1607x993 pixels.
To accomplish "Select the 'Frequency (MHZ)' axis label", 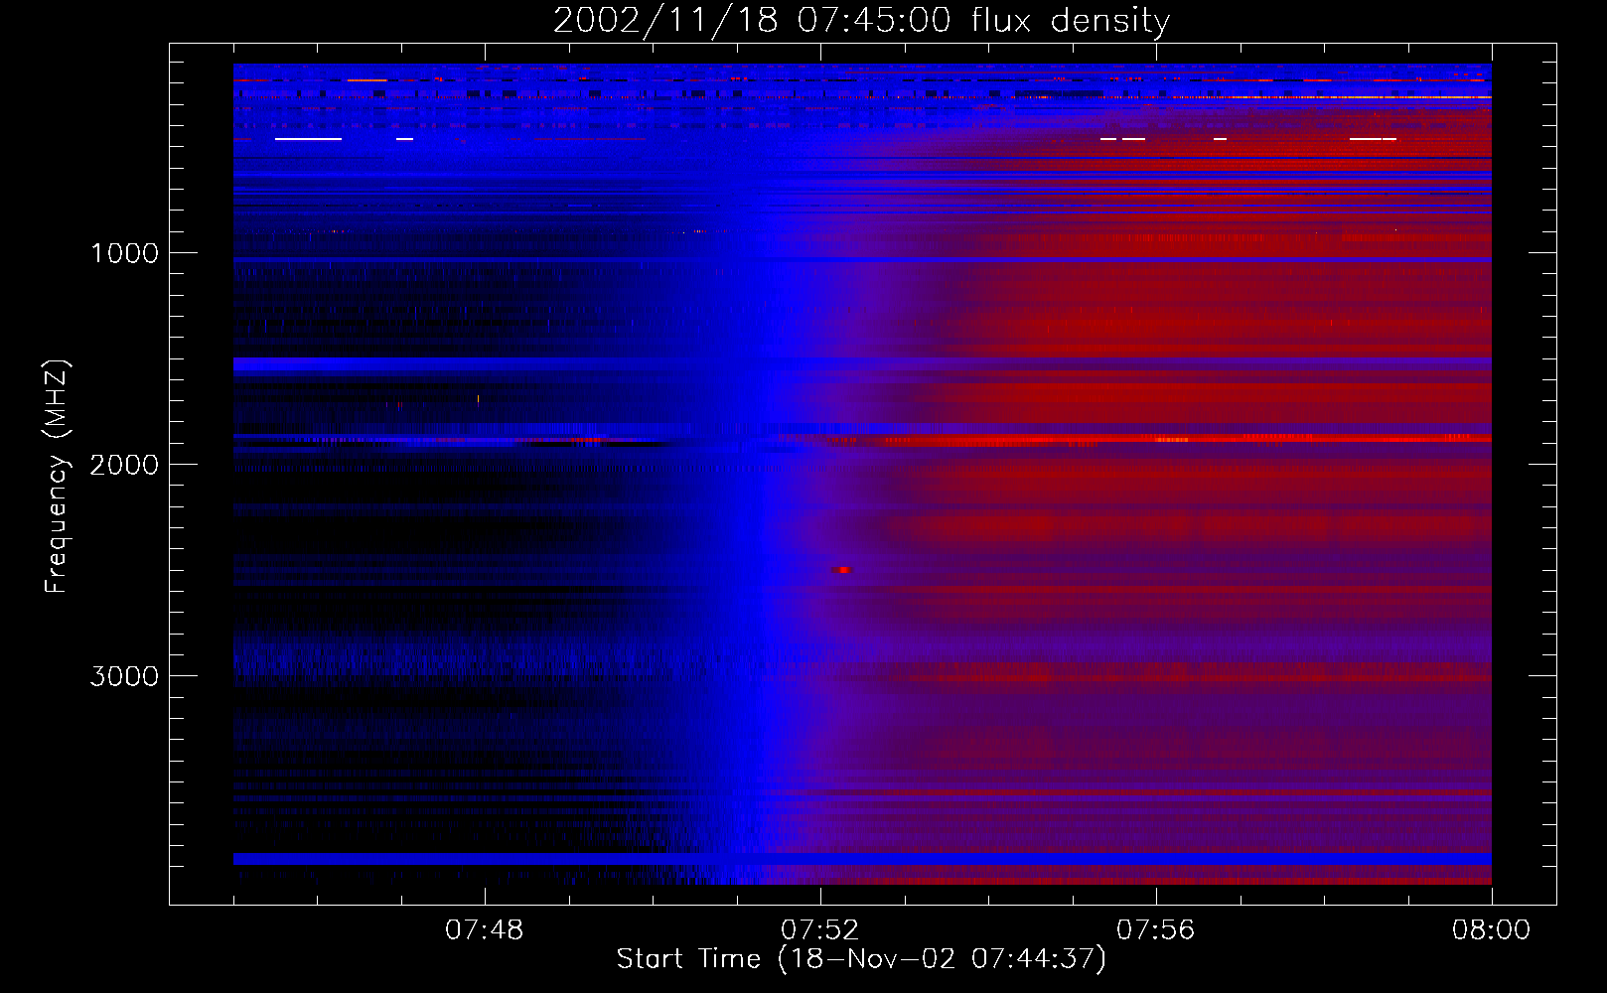I will pos(57,477).
